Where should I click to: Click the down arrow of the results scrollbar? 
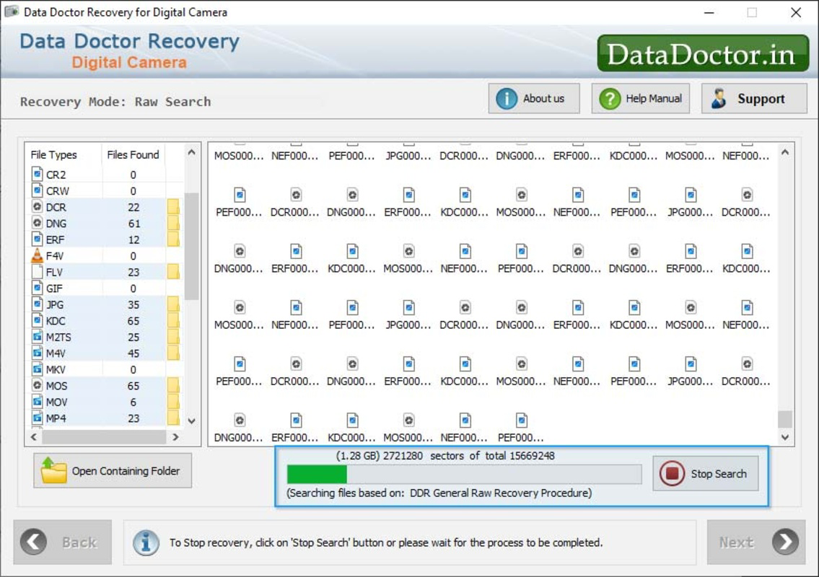784,436
